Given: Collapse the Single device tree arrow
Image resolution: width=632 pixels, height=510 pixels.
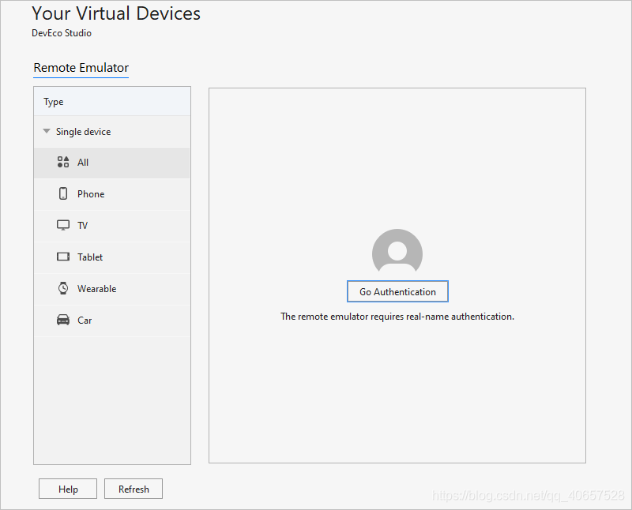Looking at the screenshot, I should coord(47,131).
